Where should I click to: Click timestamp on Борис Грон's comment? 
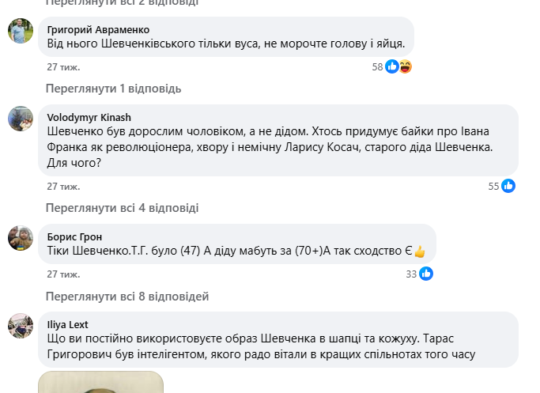pyautogui.click(x=59, y=274)
